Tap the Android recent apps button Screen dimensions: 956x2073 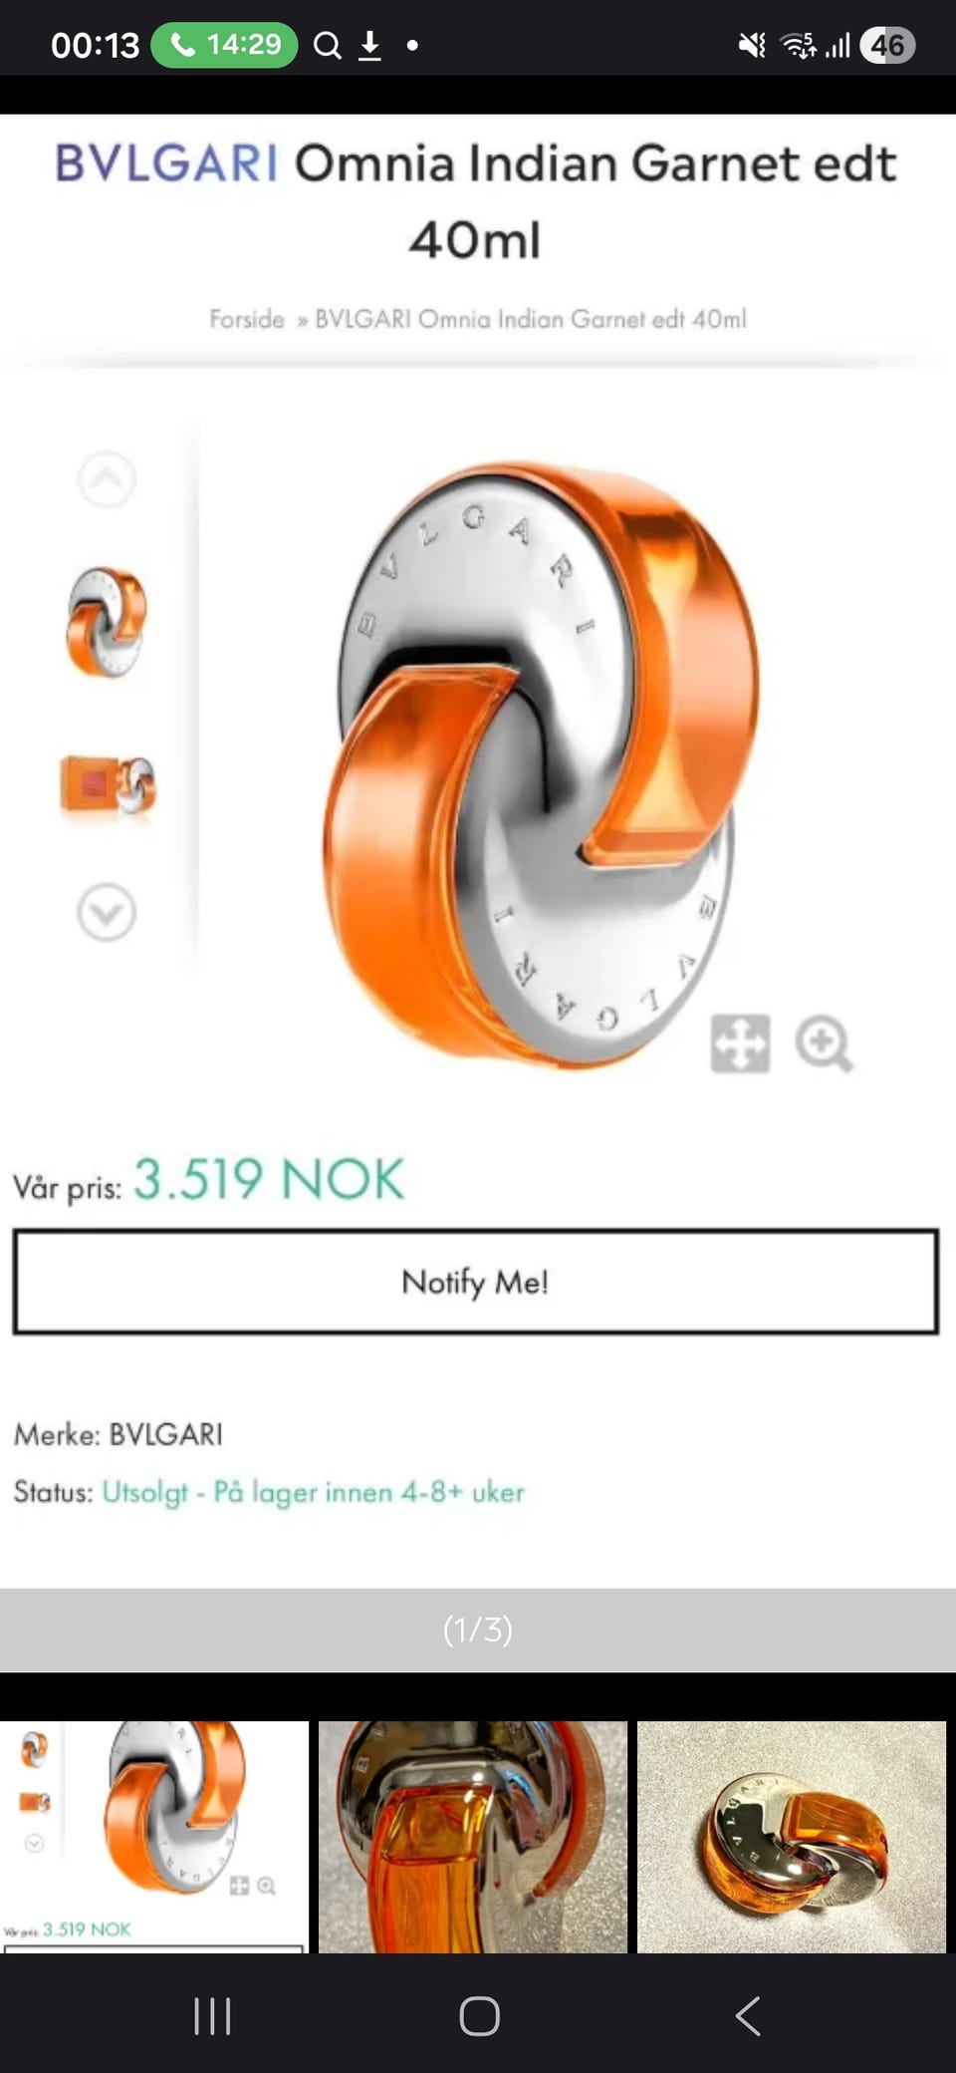click(x=212, y=2016)
